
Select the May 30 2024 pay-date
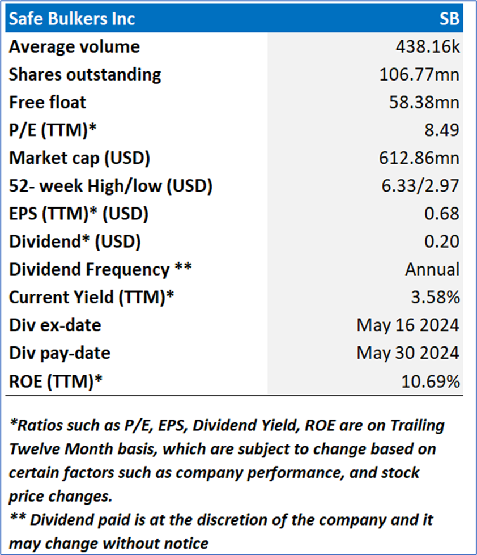click(408, 353)
